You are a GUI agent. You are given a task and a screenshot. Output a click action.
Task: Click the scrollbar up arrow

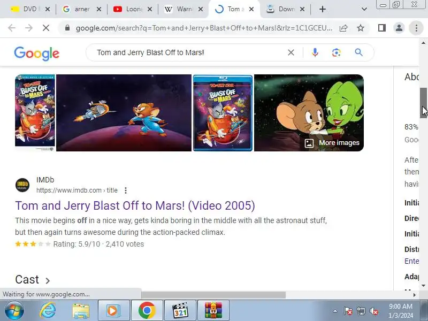423,43
